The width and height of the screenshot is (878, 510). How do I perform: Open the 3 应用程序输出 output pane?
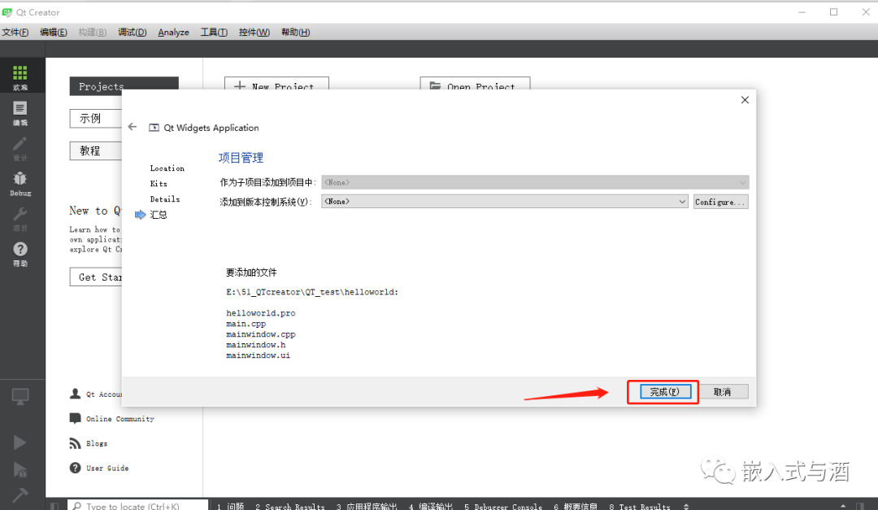tap(367, 507)
